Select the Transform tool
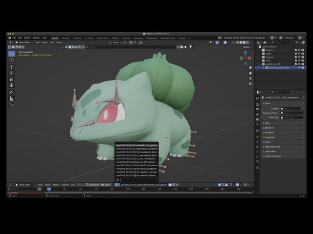The image size is (313, 234). 11,85
